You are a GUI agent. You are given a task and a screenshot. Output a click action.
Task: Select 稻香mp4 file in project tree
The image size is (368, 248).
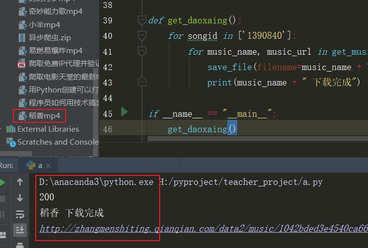coord(44,116)
